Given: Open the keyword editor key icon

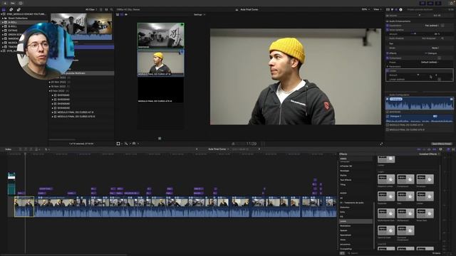Looking at the screenshot, I should [13, 3].
